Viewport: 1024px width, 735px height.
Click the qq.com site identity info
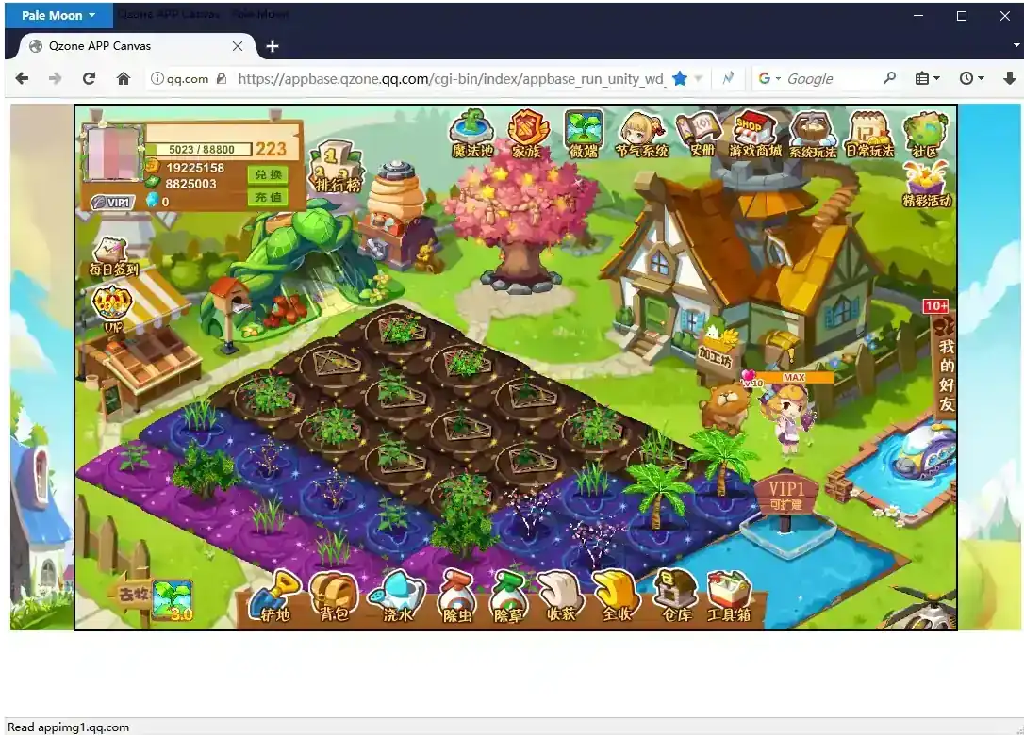click(x=180, y=78)
